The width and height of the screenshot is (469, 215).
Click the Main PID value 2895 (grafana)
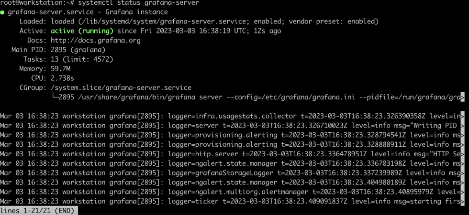(78, 50)
